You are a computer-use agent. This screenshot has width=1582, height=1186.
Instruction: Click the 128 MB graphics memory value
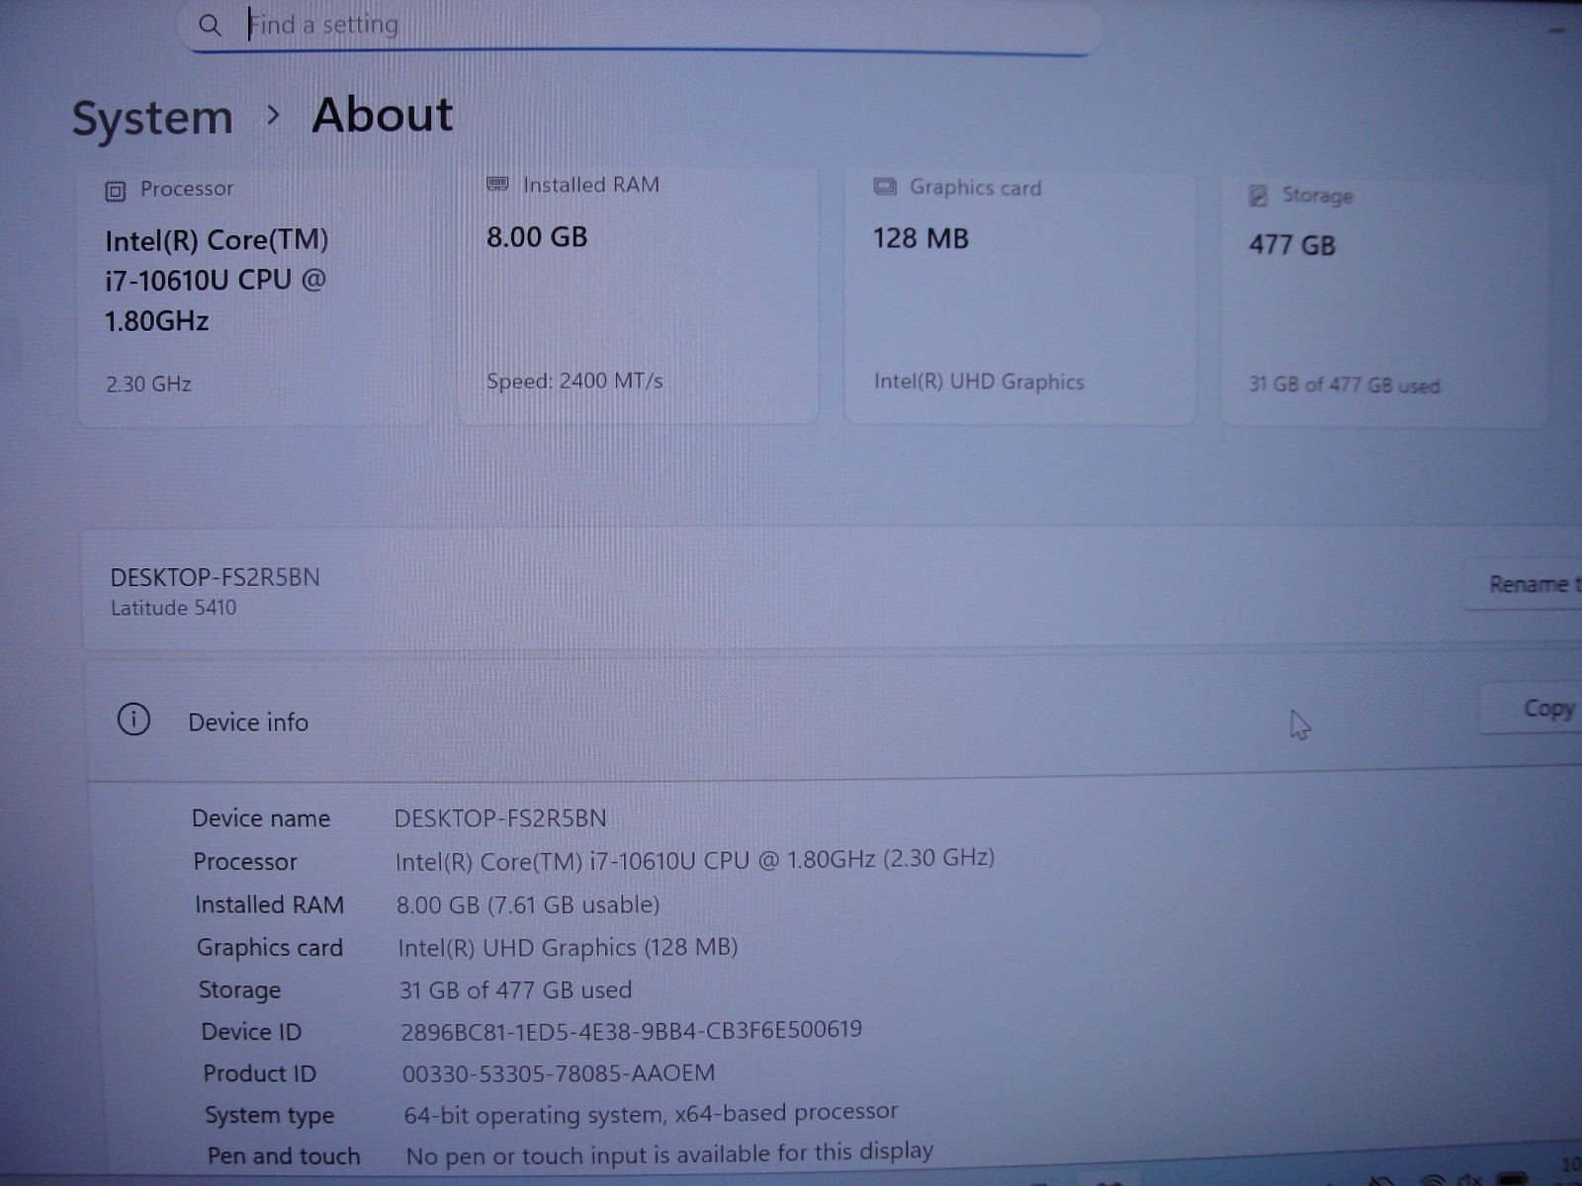(x=921, y=239)
